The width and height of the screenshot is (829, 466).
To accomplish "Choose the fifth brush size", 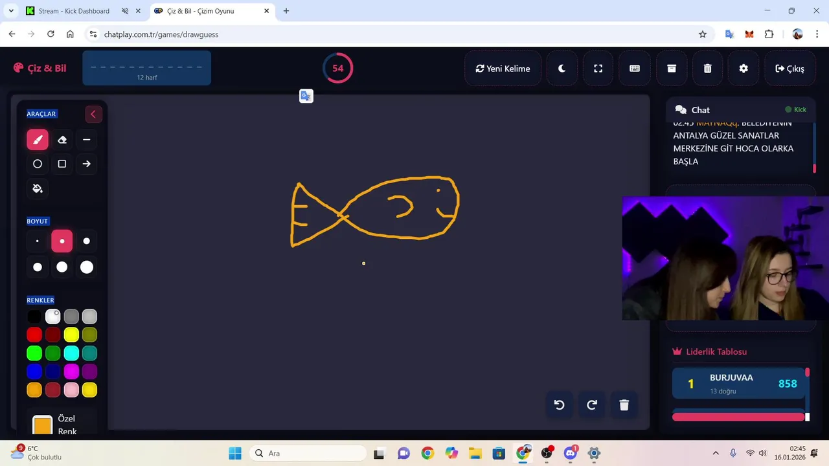I will coord(62,267).
